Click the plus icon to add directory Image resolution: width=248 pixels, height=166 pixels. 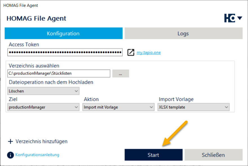tap(10, 142)
